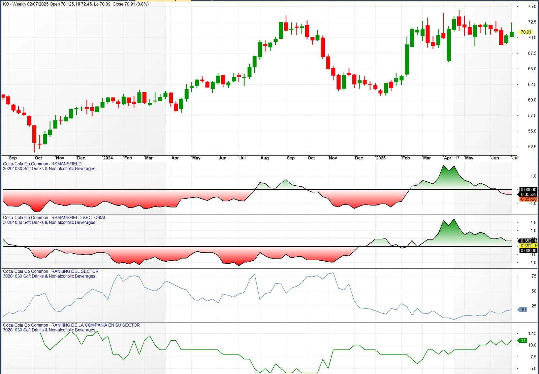Select the green 11 company ranking tag
The image size is (539, 374).
point(523,340)
